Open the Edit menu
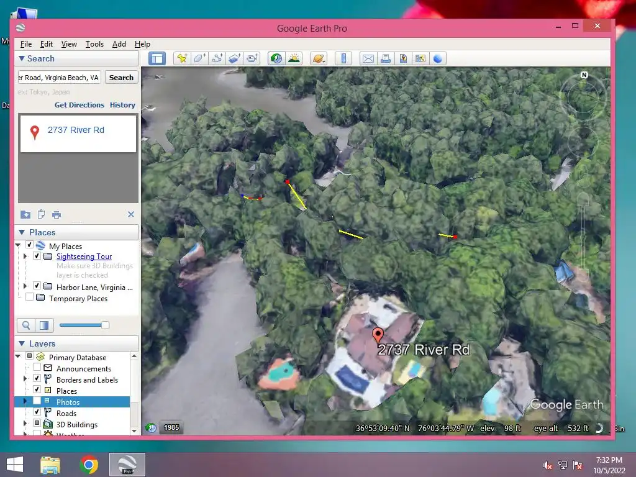 pyautogui.click(x=46, y=44)
